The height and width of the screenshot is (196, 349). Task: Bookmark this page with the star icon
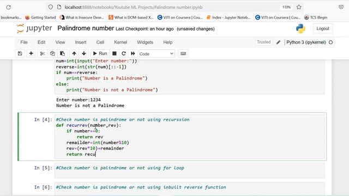click(299, 7)
